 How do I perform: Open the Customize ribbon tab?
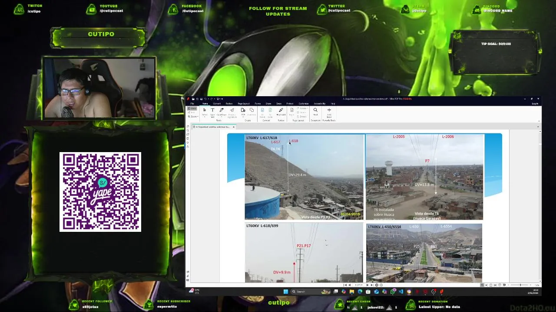(x=303, y=104)
